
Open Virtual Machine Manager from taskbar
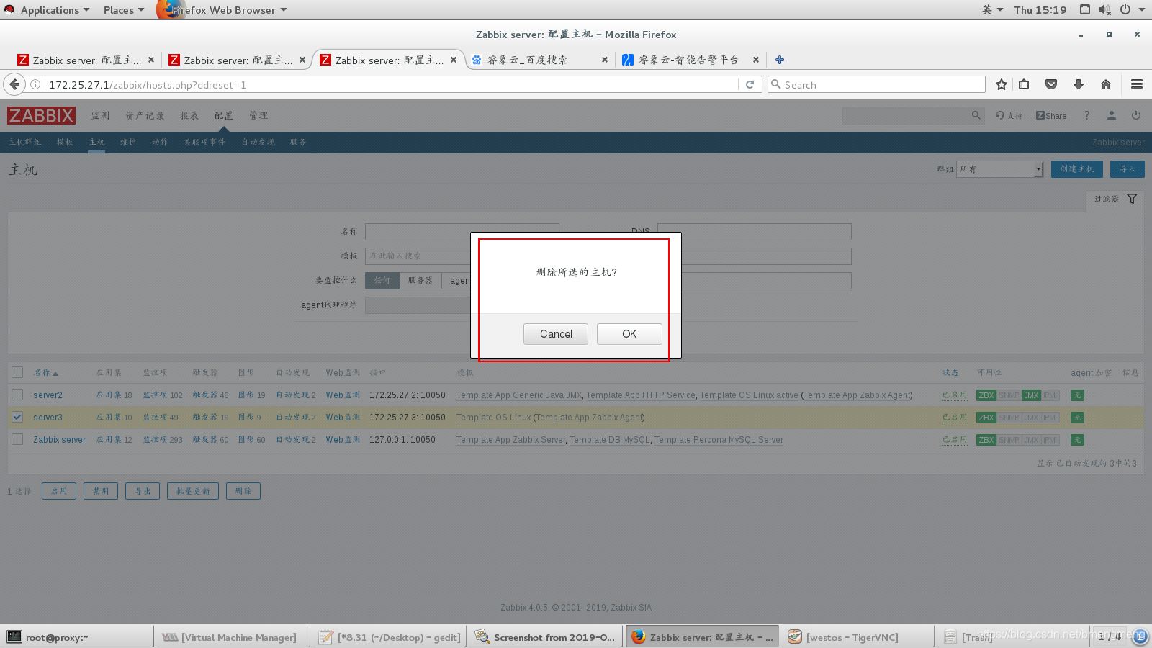coord(234,637)
